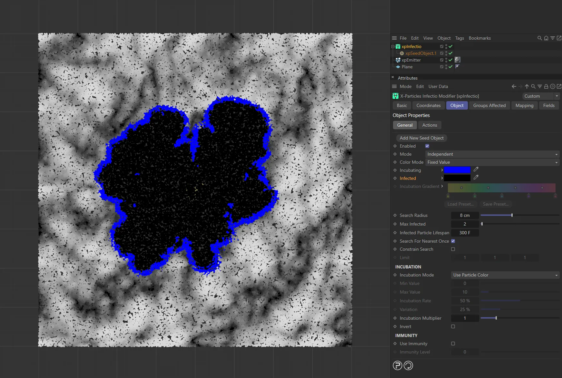Click the Attributes lock icon
Viewport: 562px width, 378px height.
pyautogui.click(x=546, y=86)
